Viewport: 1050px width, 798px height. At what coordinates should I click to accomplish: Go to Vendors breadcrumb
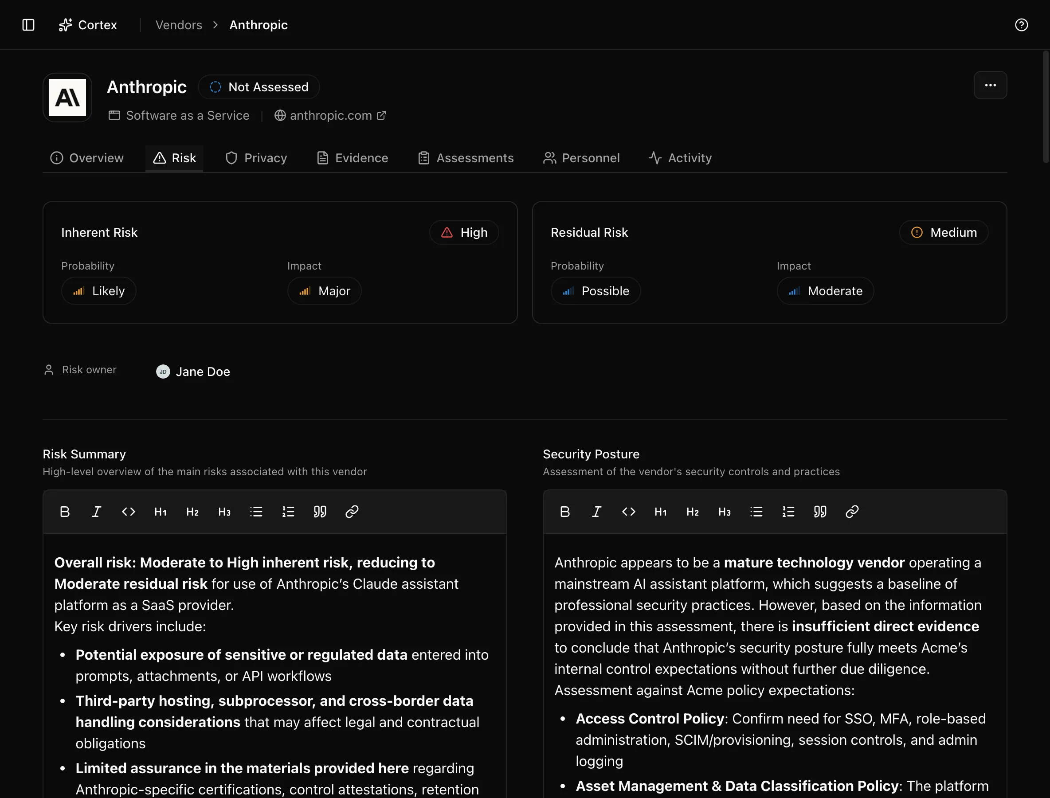(179, 25)
